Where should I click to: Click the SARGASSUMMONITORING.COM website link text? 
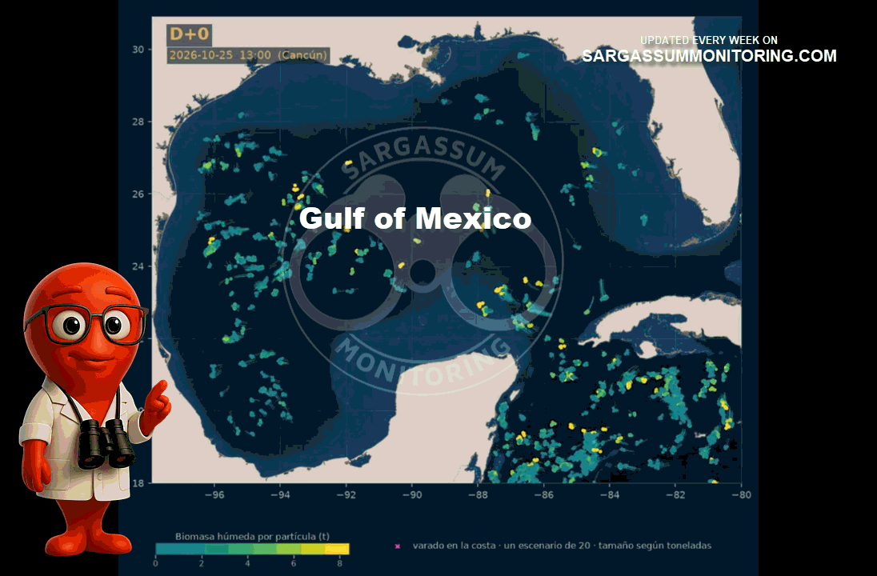coord(709,56)
